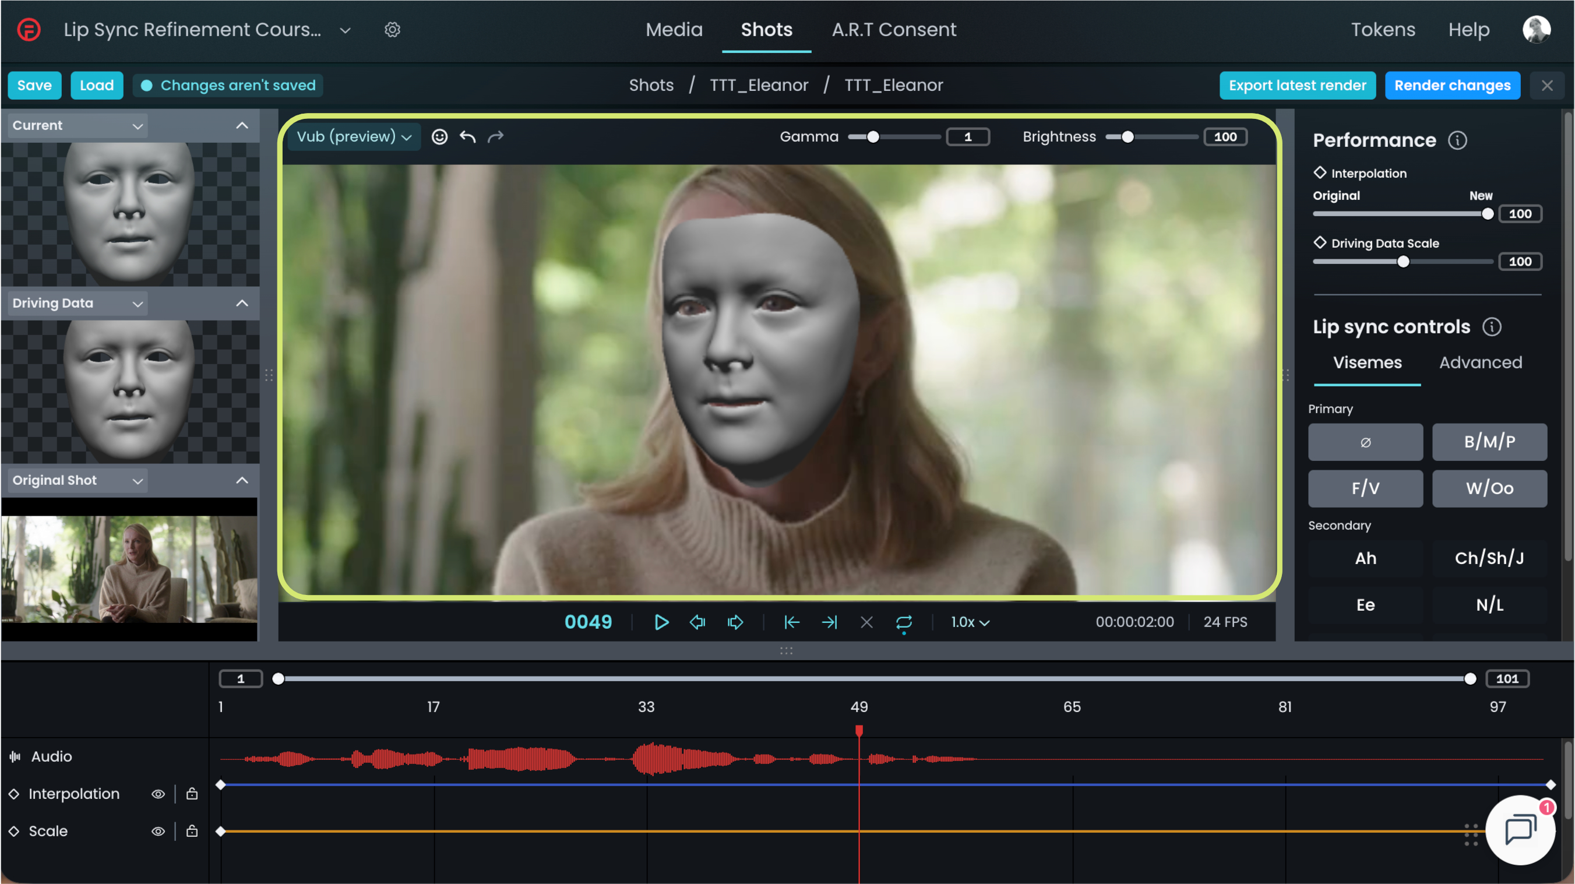Open the Vub (preview) view dropdown
The image size is (1575, 884).
354,136
